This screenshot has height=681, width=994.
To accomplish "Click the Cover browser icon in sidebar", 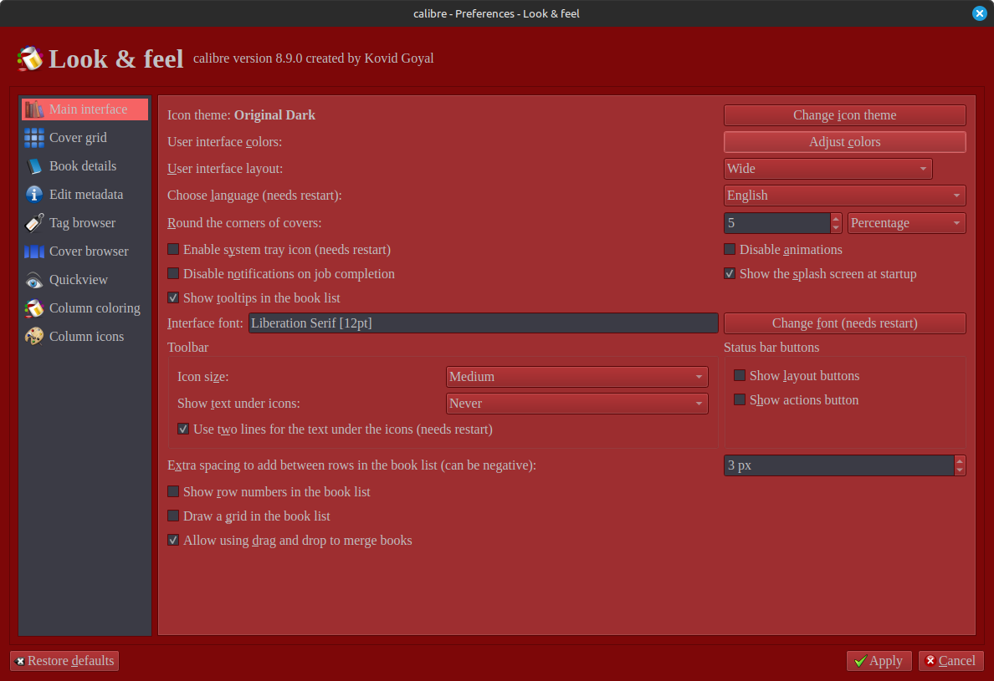I will point(34,252).
